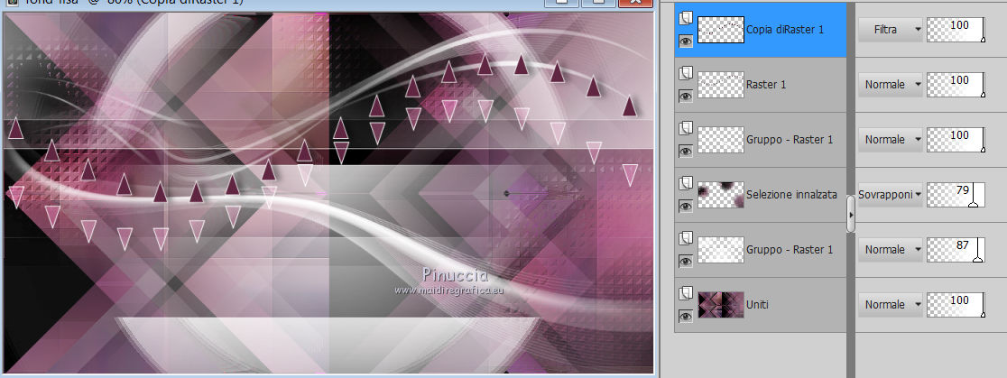Open Normale blend mode dropdown of Raster 1
Image resolution: width=1007 pixels, height=378 pixels.
[890, 85]
